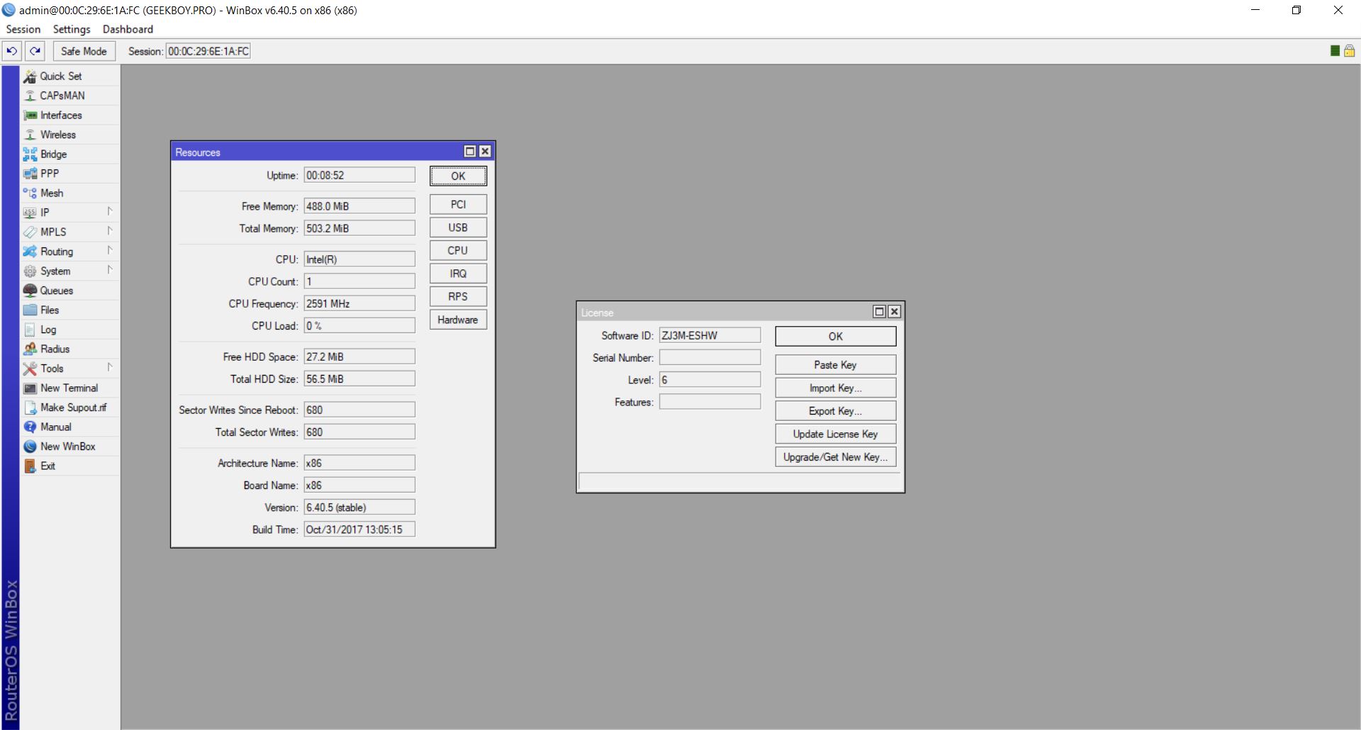This screenshot has width=1361, height=730.
Task: Click the Quick Set icon
Action: pos(30,77)
